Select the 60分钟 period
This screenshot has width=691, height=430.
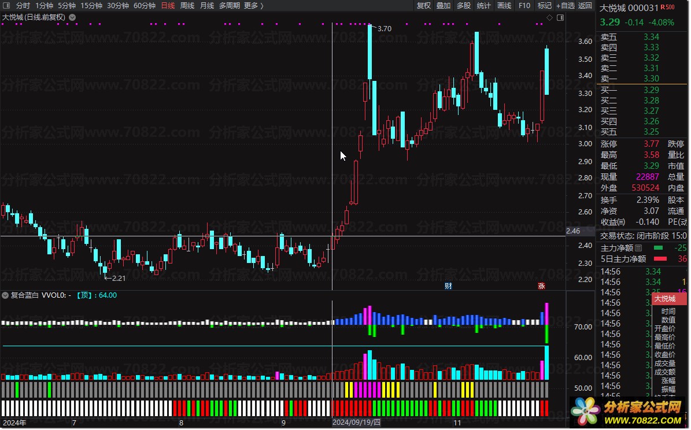point(145,5)
